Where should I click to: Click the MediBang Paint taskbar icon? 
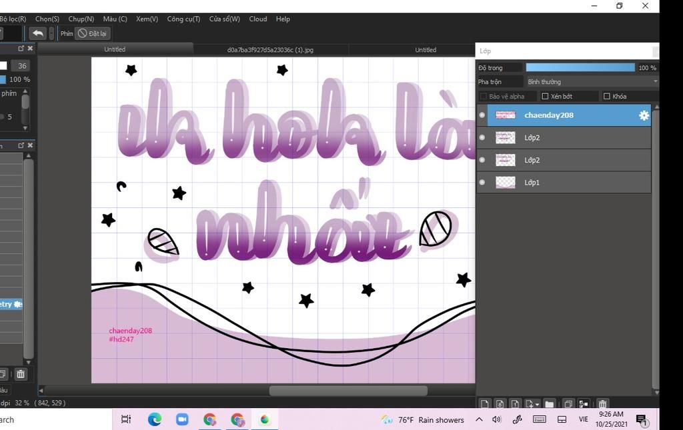pyautogui.click(x=265, y=419)
